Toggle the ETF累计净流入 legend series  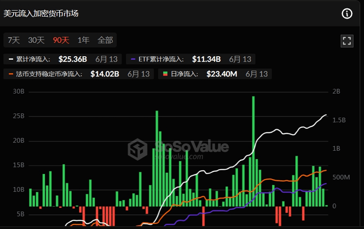[x=191, y=59]
